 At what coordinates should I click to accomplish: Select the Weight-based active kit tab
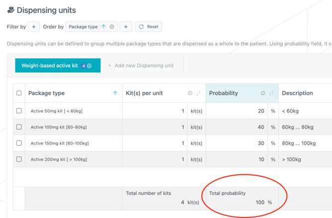[50, 66]
